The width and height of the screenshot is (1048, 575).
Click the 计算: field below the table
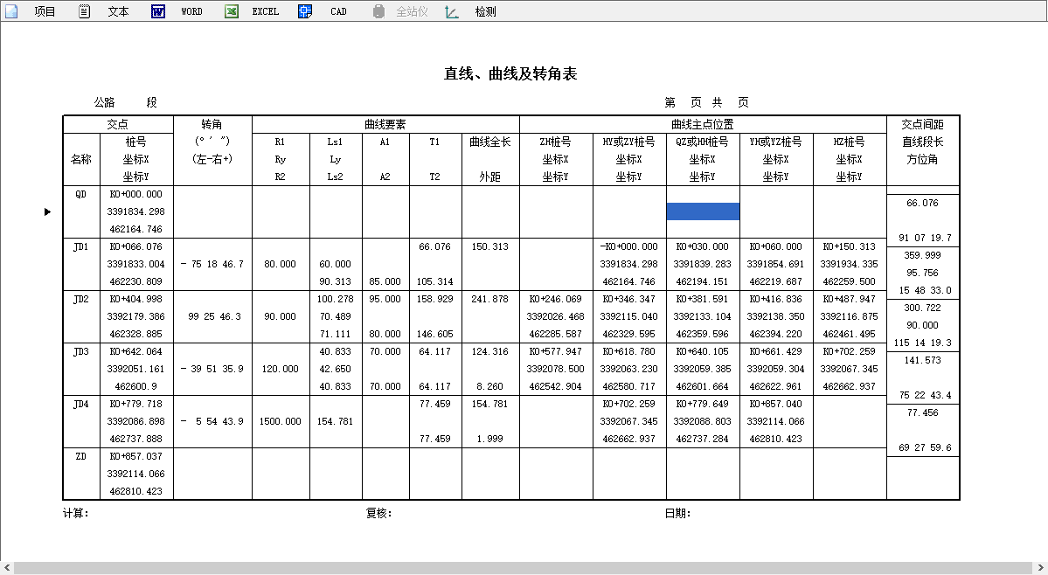tap(76, 513)
